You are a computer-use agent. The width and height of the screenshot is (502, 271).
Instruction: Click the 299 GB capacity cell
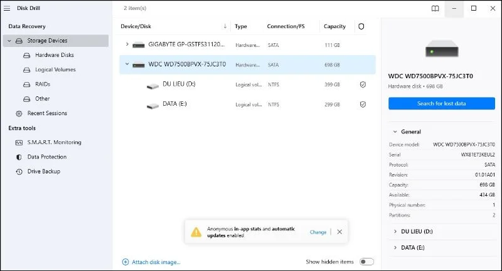click(332, 105)
